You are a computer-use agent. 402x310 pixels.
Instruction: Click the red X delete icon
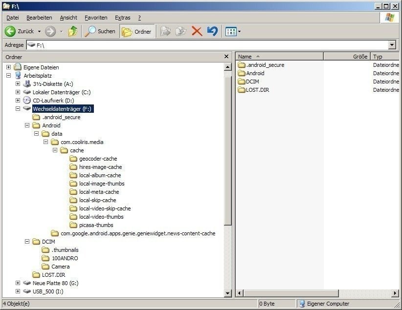pyautogui.click(x=197, y=31)
